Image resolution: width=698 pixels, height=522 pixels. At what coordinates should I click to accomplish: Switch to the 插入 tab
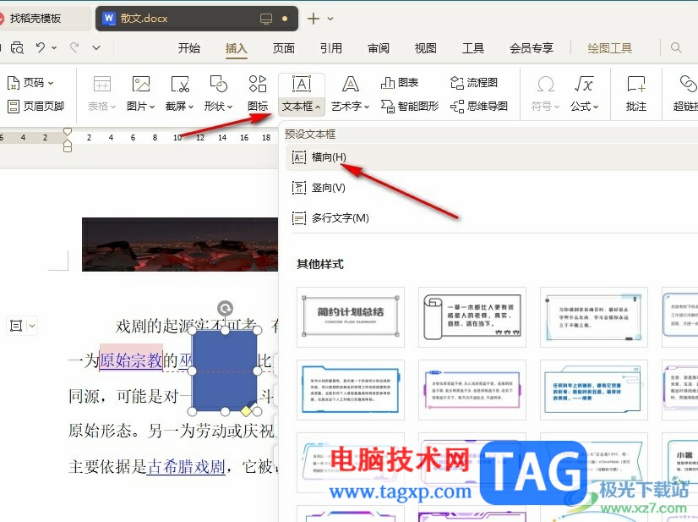click(x=237, y=48)
